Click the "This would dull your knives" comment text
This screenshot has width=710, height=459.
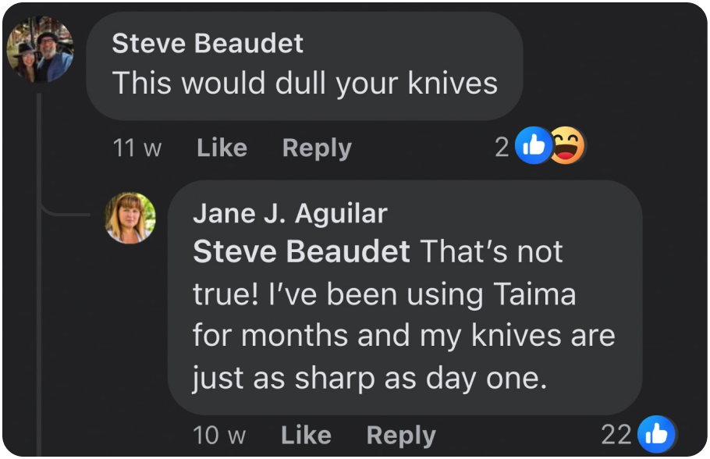click(x=305, y=84)
